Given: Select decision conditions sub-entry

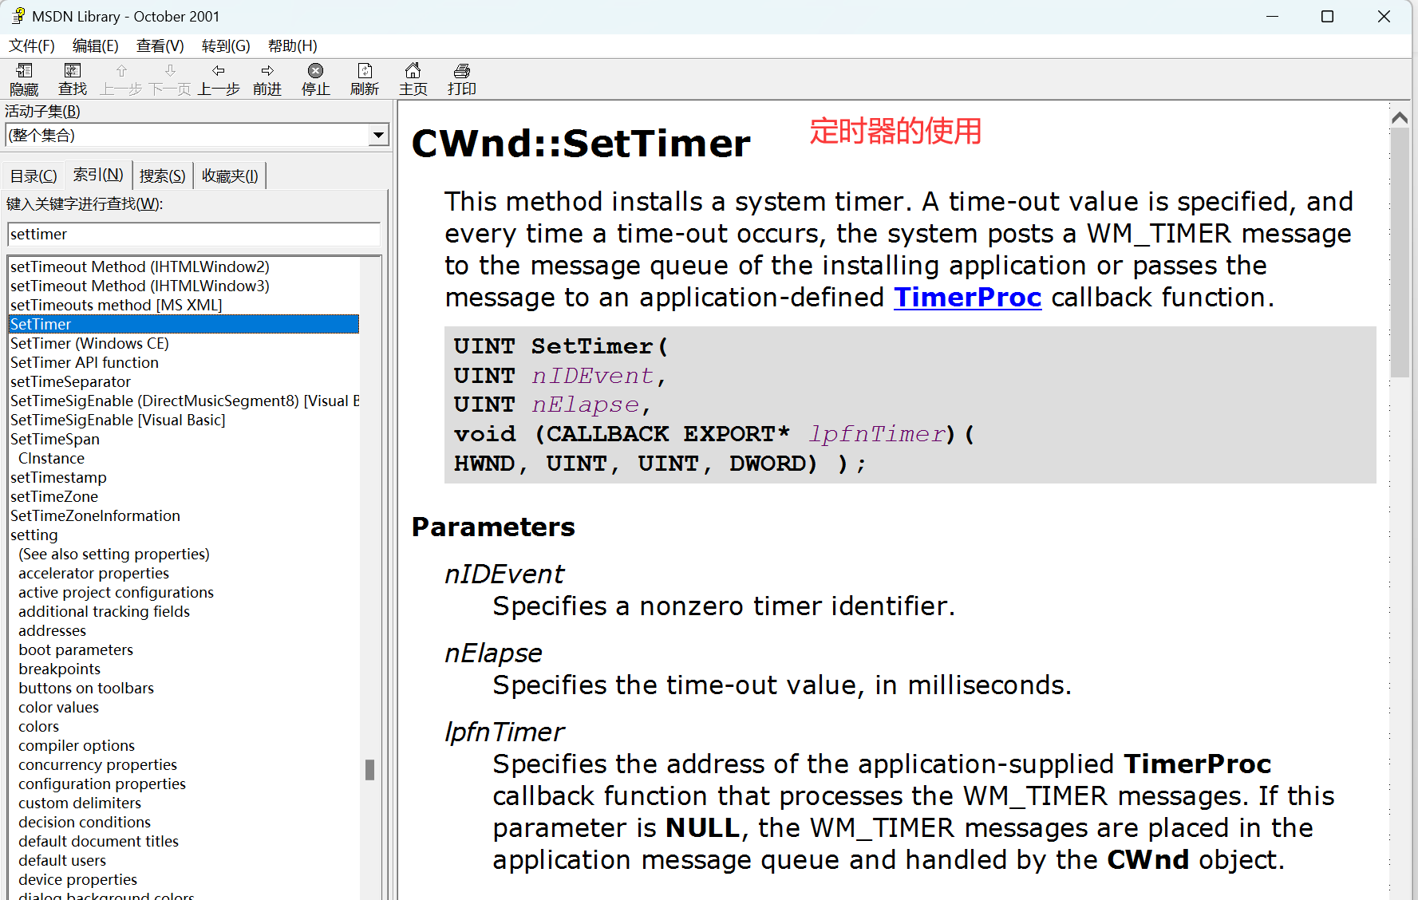Looking at the screenshot, I should click(x=85, y=822).
